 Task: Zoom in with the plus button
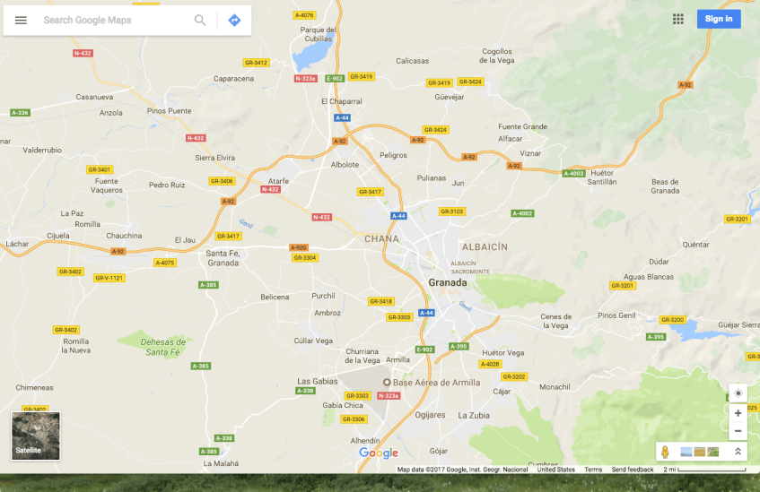coord(738,413)
